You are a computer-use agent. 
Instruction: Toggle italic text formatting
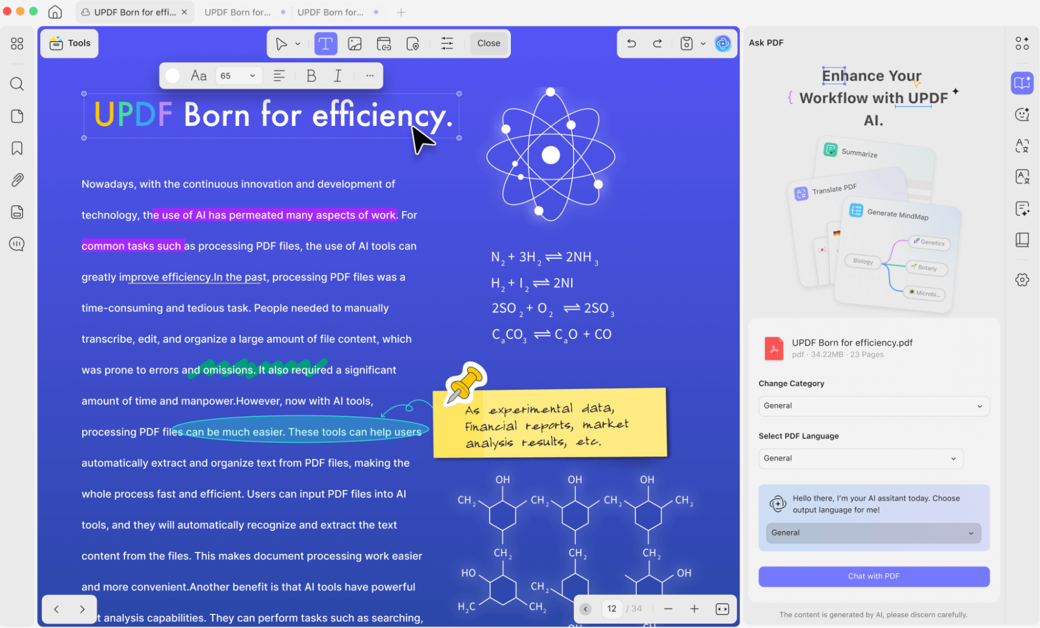point(338,76)
